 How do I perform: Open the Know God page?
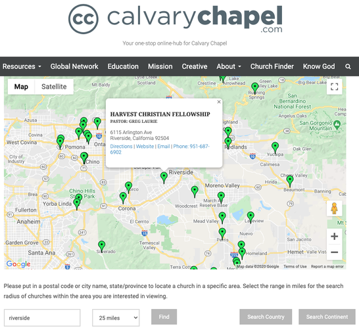[319, 66]
